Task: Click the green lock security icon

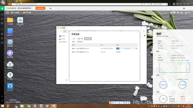Action: tap(2, 8)
